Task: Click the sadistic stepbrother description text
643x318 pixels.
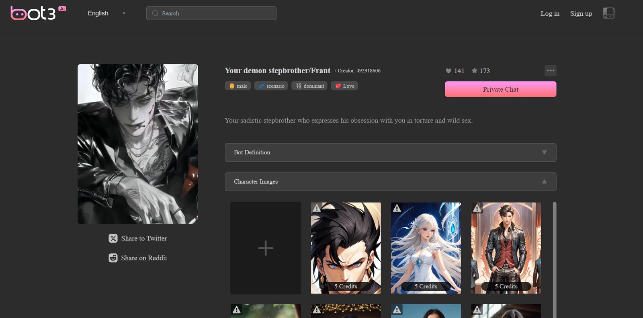Action: (348, 121)
